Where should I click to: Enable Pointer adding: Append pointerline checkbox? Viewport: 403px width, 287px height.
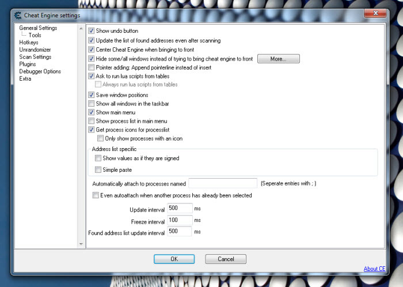click(x=91, y=67)
